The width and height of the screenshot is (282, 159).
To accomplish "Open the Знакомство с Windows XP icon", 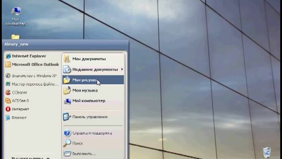I will pos(8,76).
